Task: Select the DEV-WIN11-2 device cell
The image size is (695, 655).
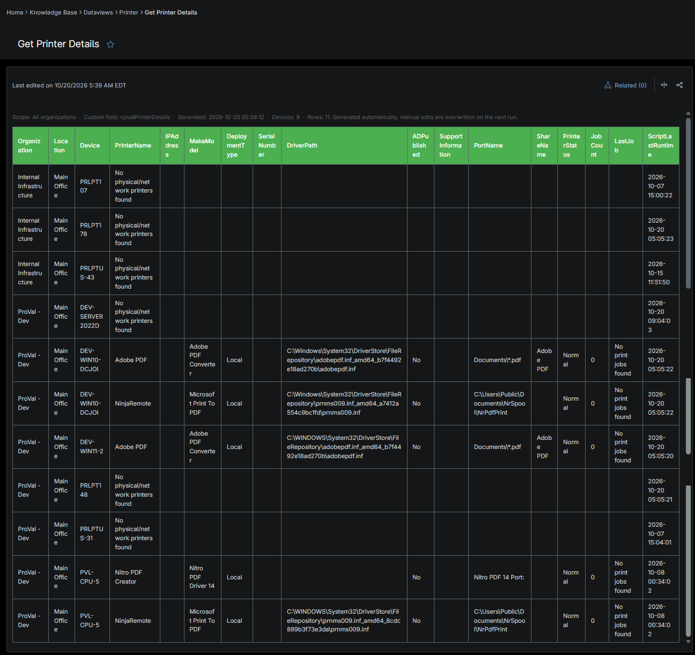Action: tap(92, 447)
